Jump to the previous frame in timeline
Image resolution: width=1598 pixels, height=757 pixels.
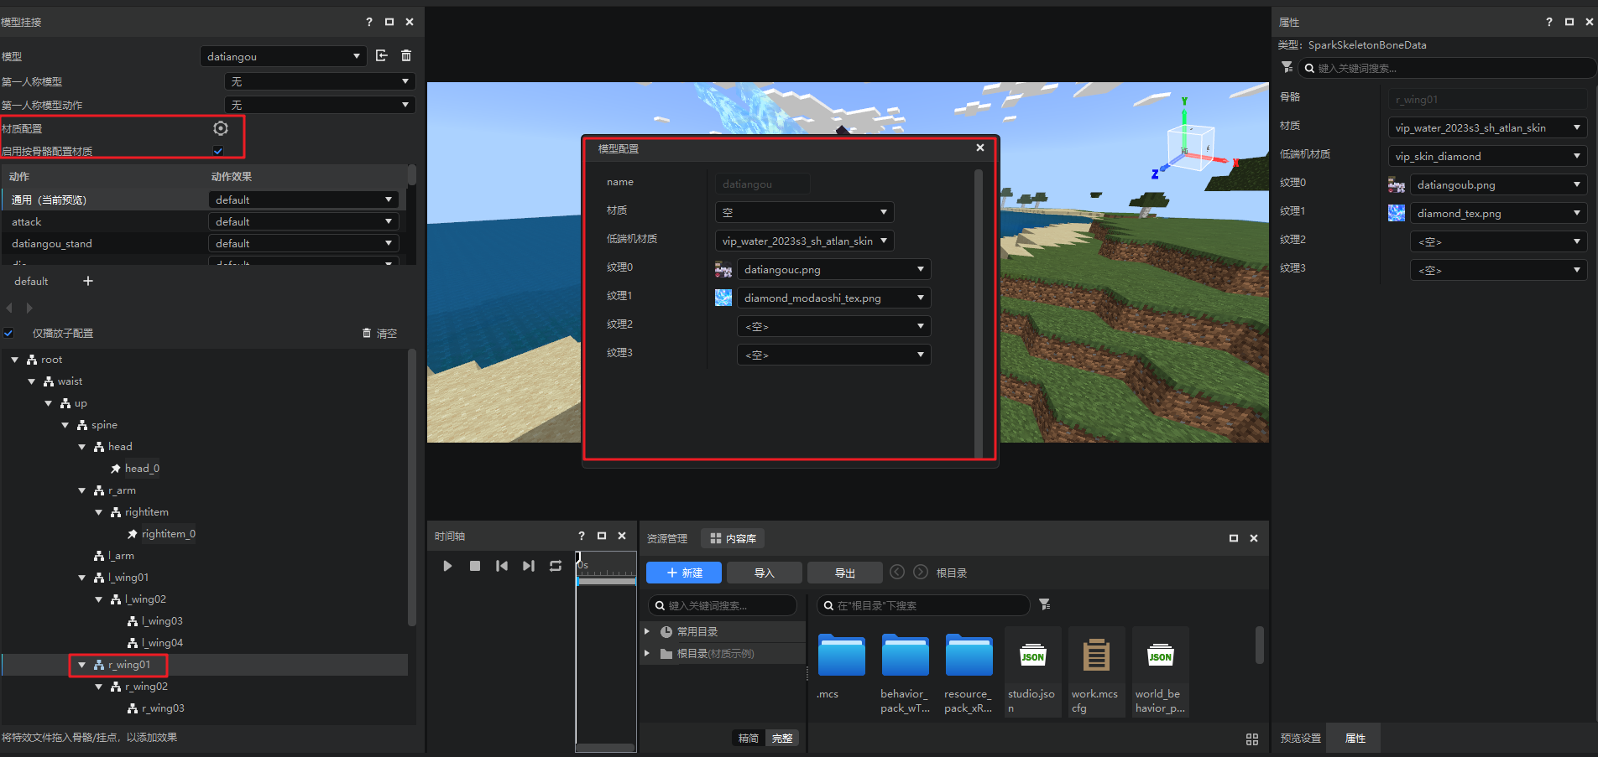coord(502,566)
